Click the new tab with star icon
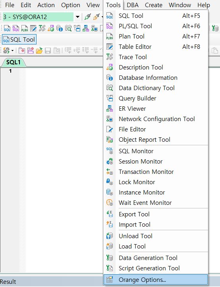220x287 pixels. click(x=31, y=50)
